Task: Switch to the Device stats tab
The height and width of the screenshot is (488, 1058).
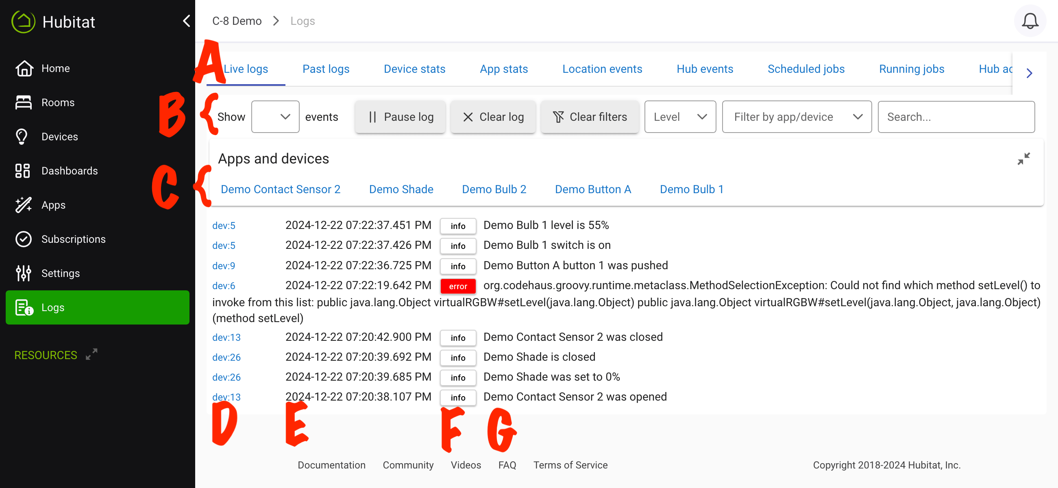Action: coord(414,69)
